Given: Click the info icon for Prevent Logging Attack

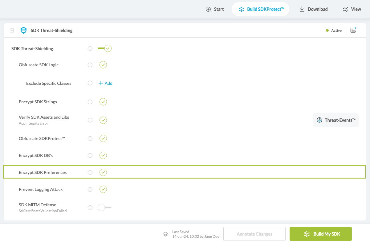Looking at the screenshot, I should point(90,189).
